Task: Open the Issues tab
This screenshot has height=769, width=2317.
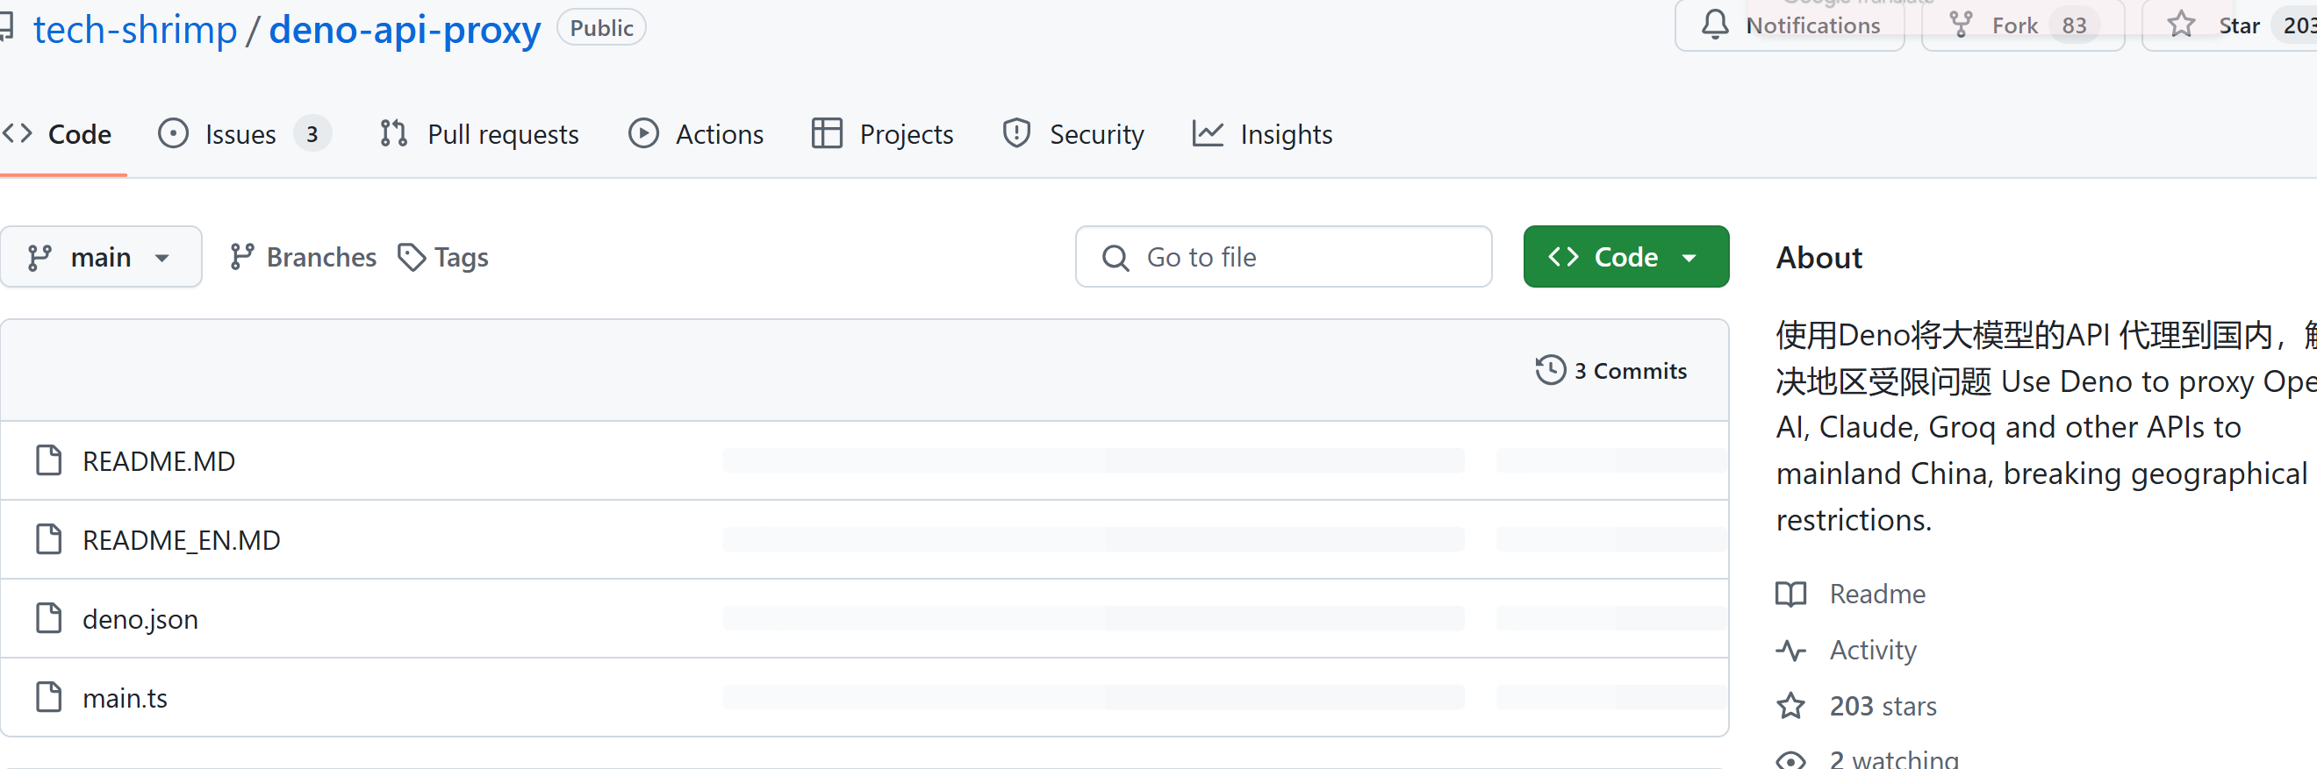Action: pos(240,135)
